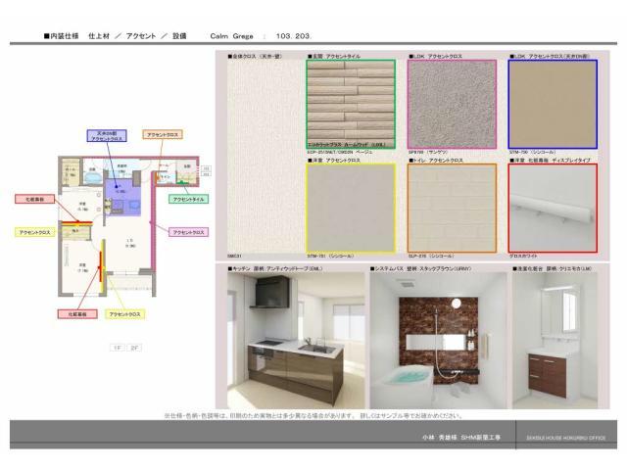Pick the yellow-framed bedroom accent cloth swatch
The image size is (627, 470).
pos(351,208)
